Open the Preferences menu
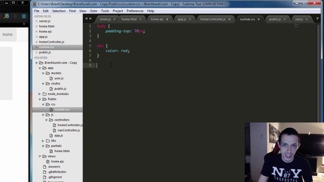 click(x=135, y=11)
